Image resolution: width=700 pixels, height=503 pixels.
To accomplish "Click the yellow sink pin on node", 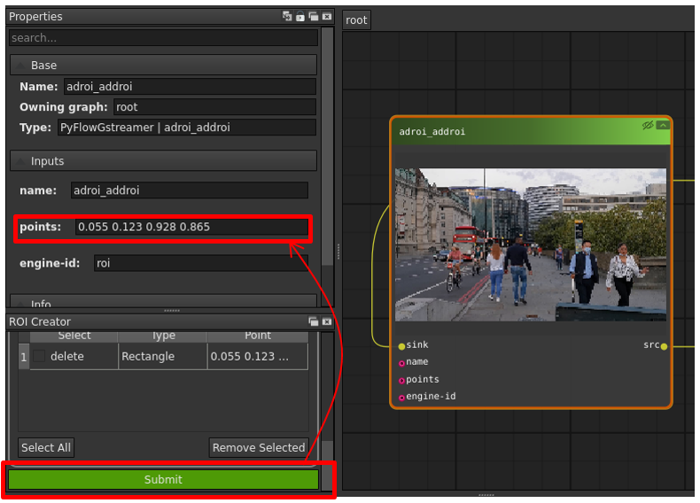I will point(401,345).
